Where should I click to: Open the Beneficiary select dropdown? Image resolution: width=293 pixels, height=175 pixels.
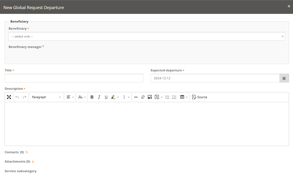click(147, 36)
